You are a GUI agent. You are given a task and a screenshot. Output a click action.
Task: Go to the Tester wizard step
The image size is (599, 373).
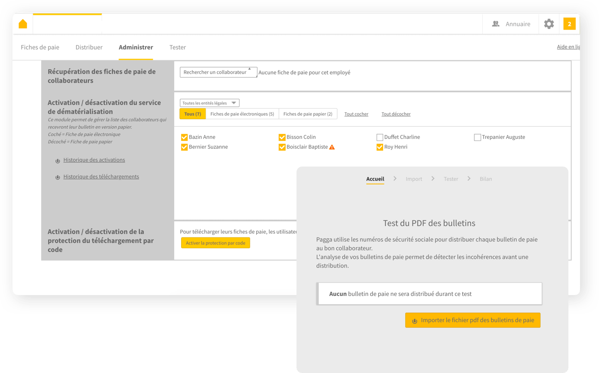451,179
